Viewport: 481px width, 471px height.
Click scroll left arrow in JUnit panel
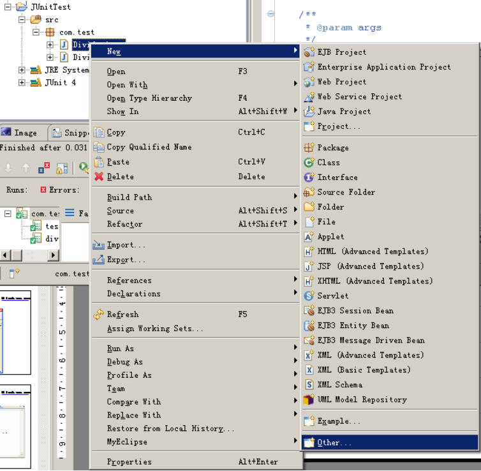(5, 255)
